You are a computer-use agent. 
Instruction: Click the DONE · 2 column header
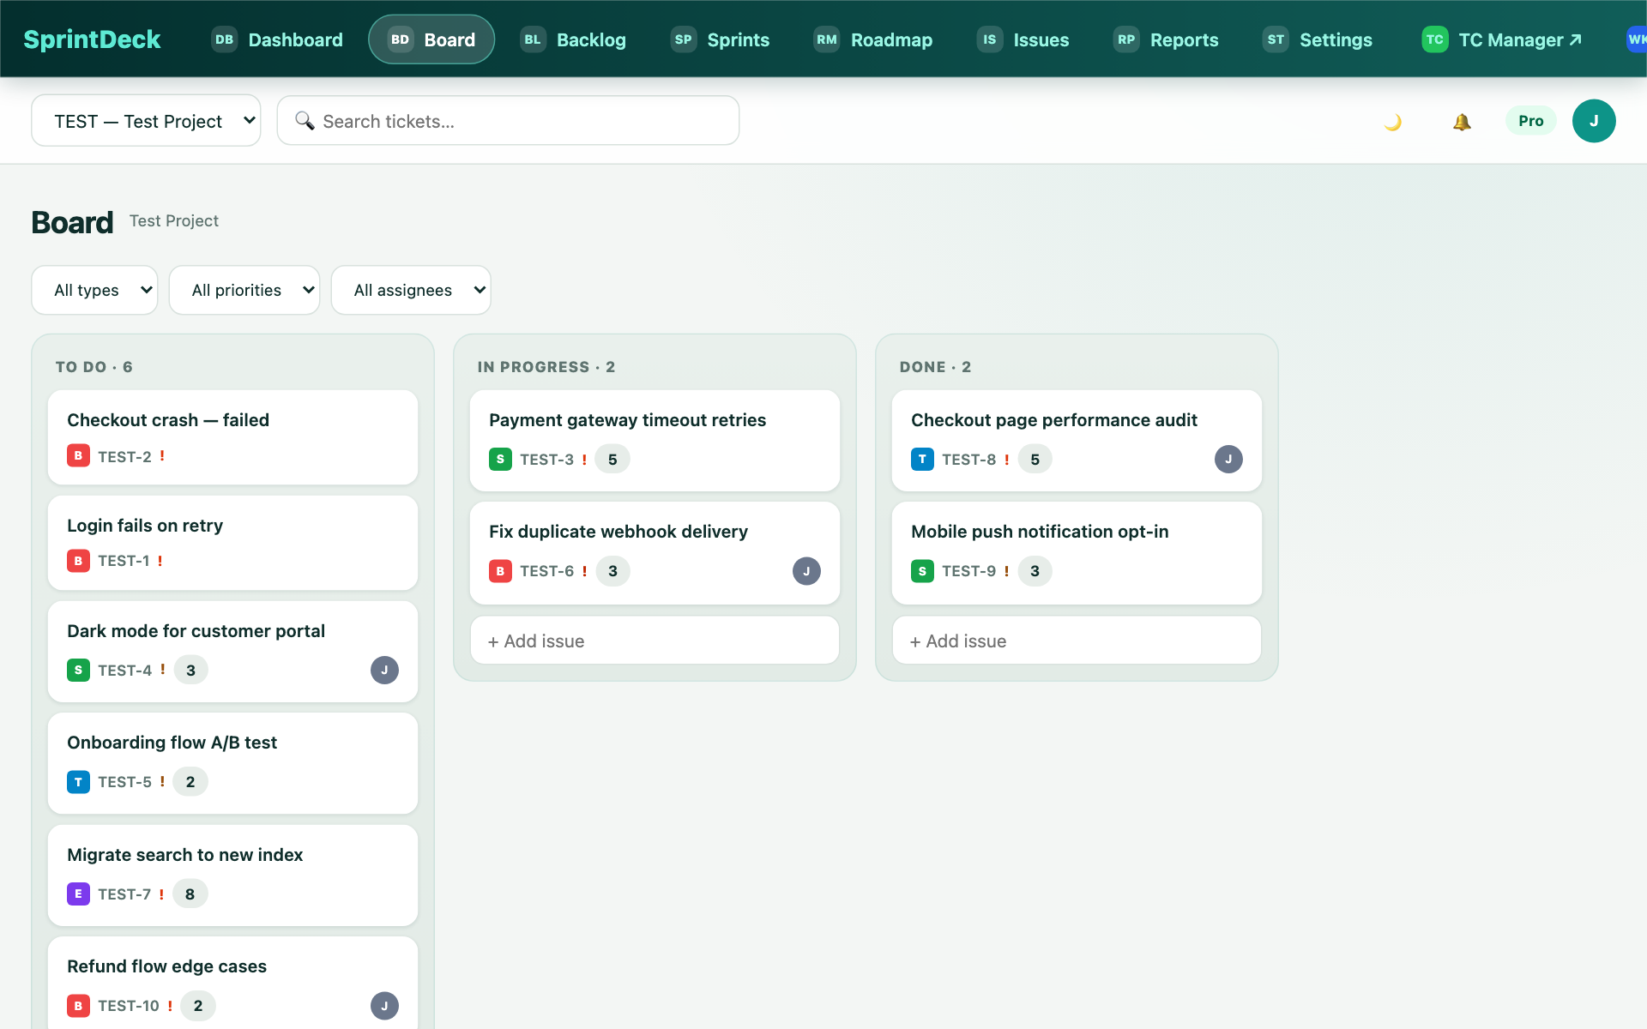coord(935,367)
